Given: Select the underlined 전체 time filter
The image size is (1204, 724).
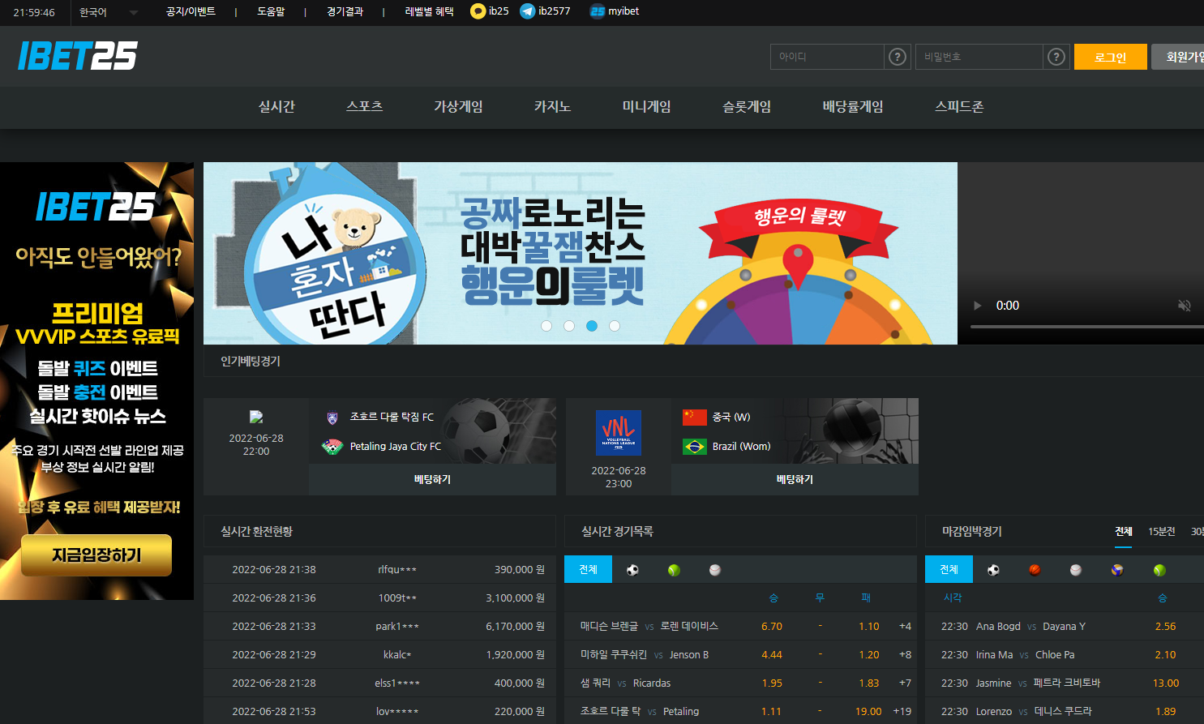Looking at the screenshot, I should pos(1124,531).
